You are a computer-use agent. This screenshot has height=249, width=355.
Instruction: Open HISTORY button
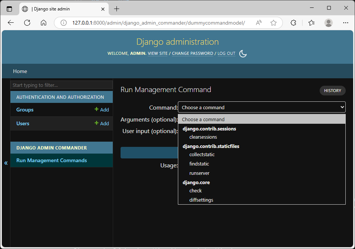click(333, 91)
